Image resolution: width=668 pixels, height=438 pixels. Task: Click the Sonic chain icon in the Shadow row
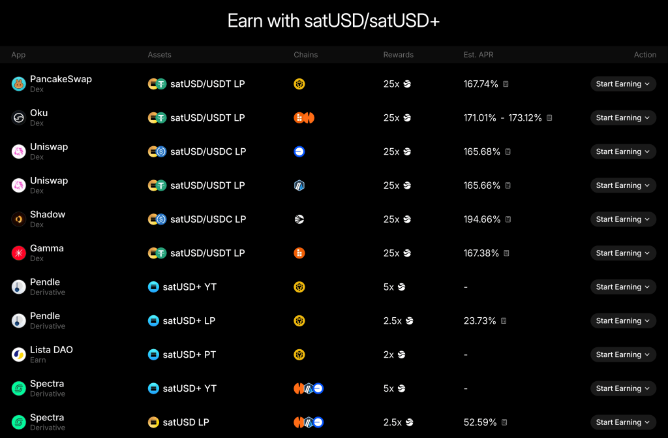tap(299, 219)
